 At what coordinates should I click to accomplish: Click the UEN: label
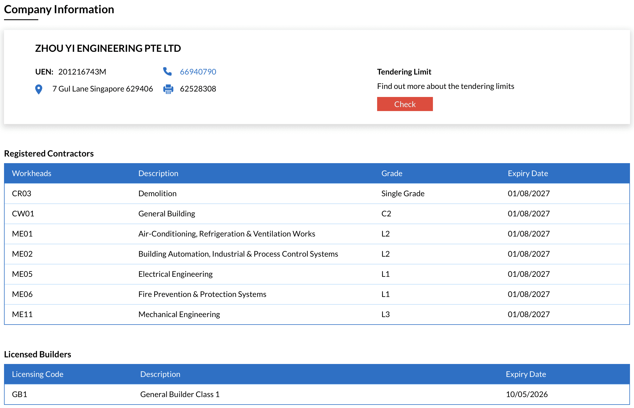tap(44, 72)
